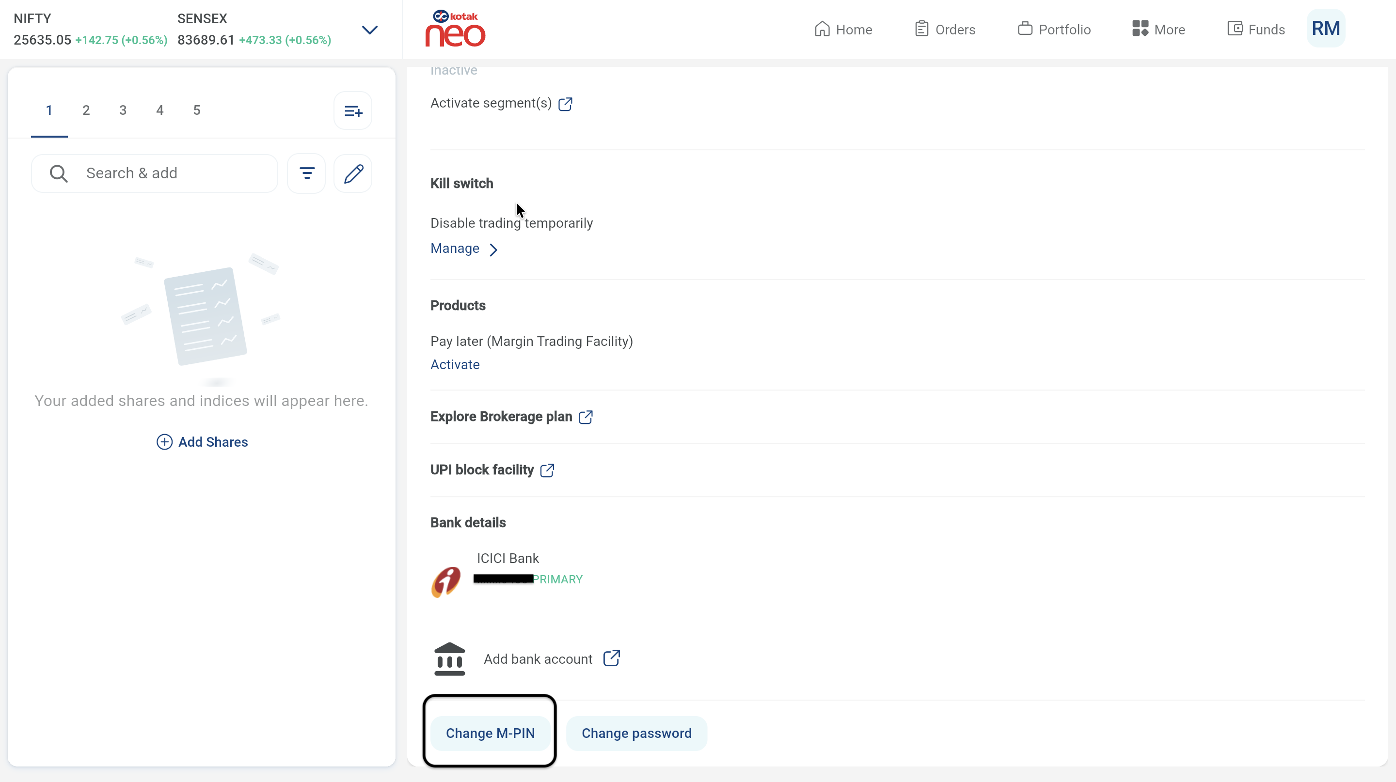Open the Orders page
This screenshot has height=782, width=1396.
945,29
